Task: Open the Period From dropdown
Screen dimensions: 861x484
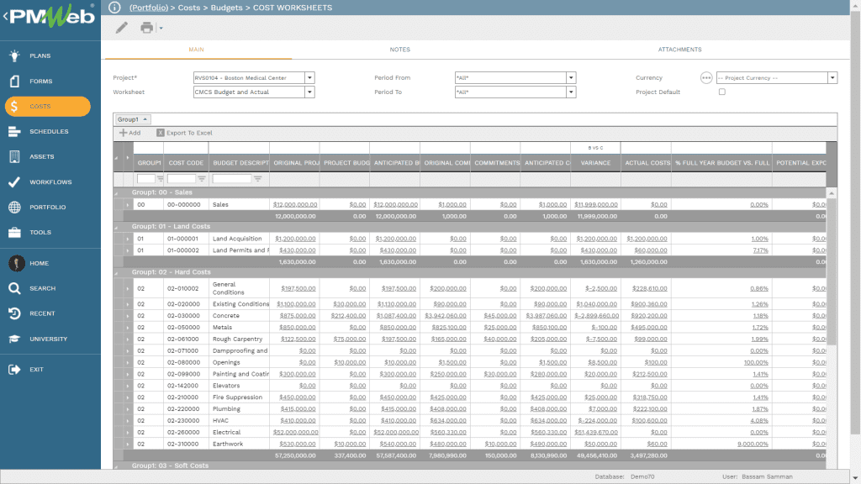Action: coord(571,78)
